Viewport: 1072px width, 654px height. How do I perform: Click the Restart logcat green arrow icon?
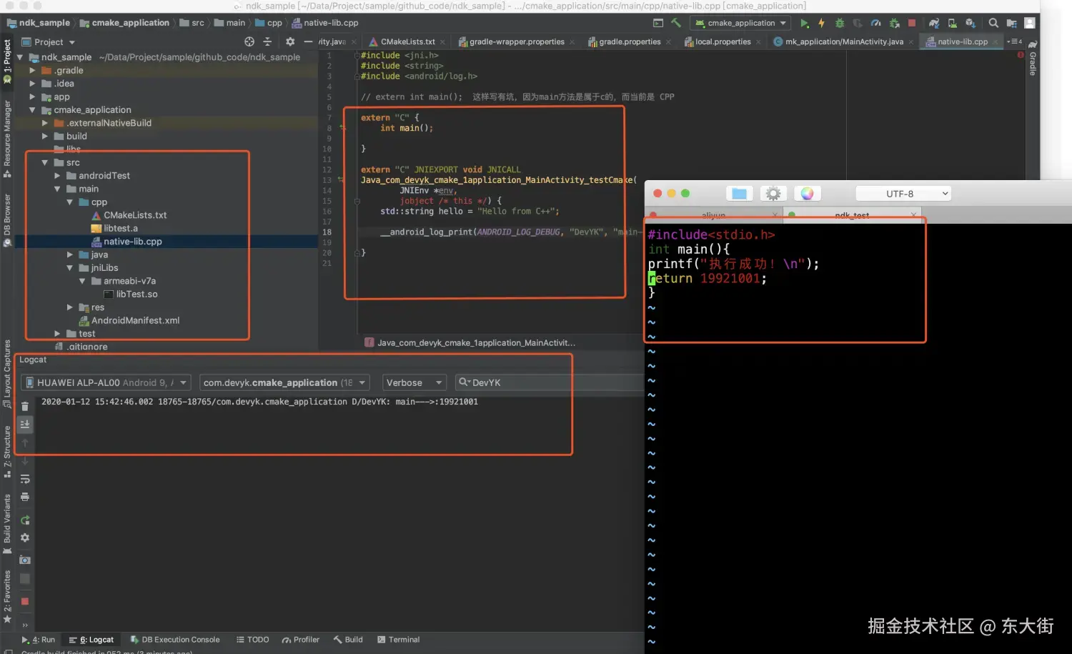coord(25,520)
